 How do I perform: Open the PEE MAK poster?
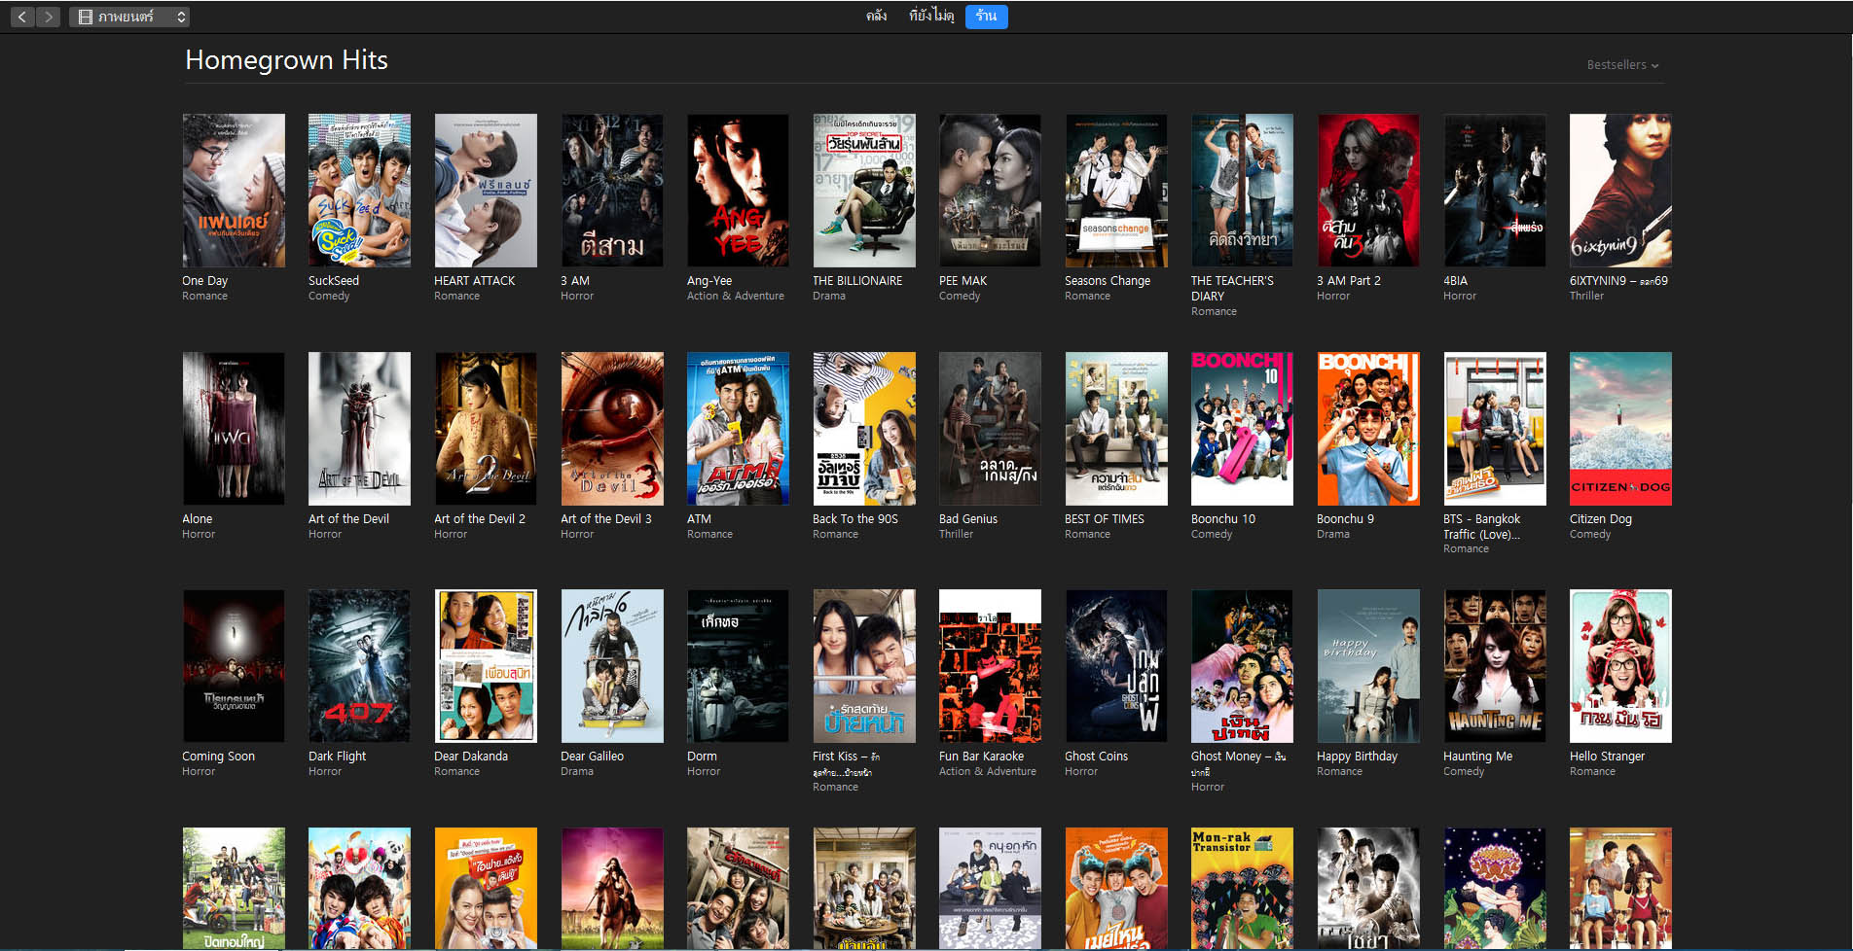coord(990,191)
